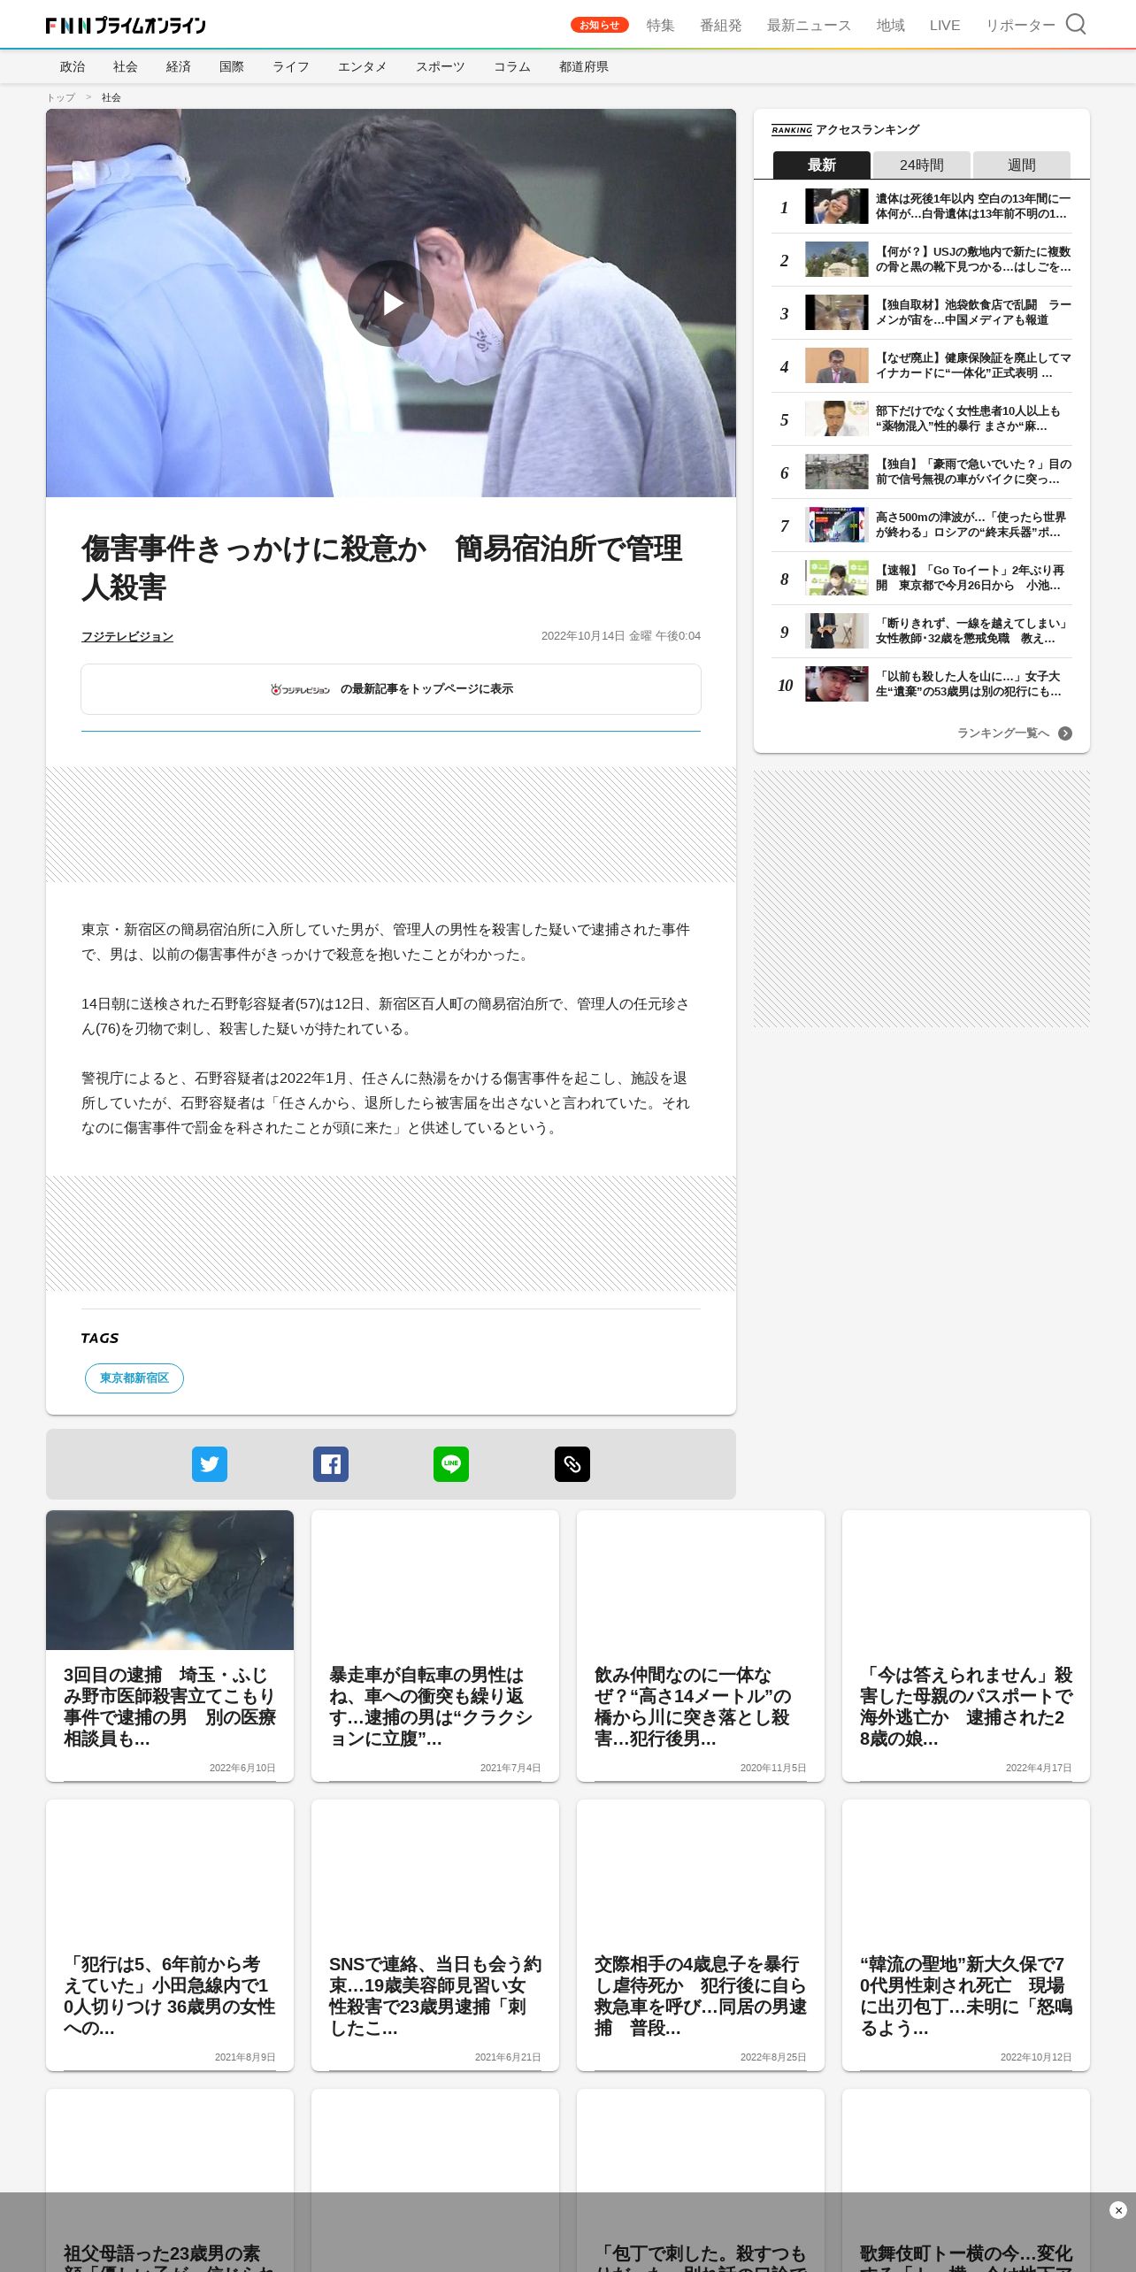This screenshot has height=2272, width=1136.
Task: Open the search magnifier icon
Action: coord(1076,24)
